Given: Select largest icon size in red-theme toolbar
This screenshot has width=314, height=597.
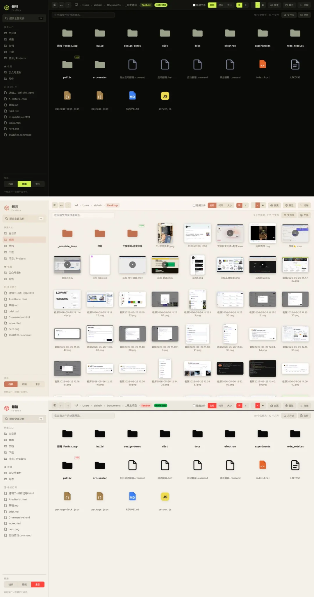Looking at the screenshot, I should (x=263, y=406).
